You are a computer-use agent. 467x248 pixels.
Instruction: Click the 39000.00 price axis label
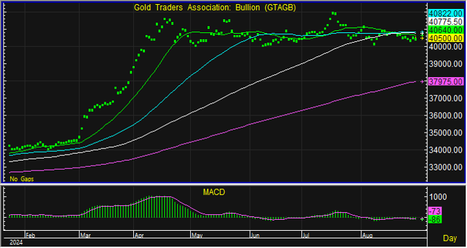pyautogui.click(x=446, y=64)
